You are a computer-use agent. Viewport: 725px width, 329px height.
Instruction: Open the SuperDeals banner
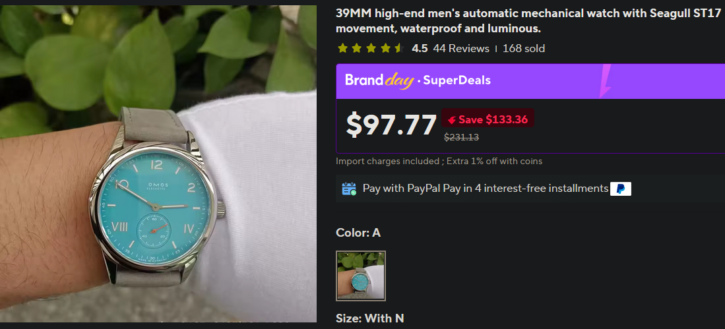click(530, 81)
